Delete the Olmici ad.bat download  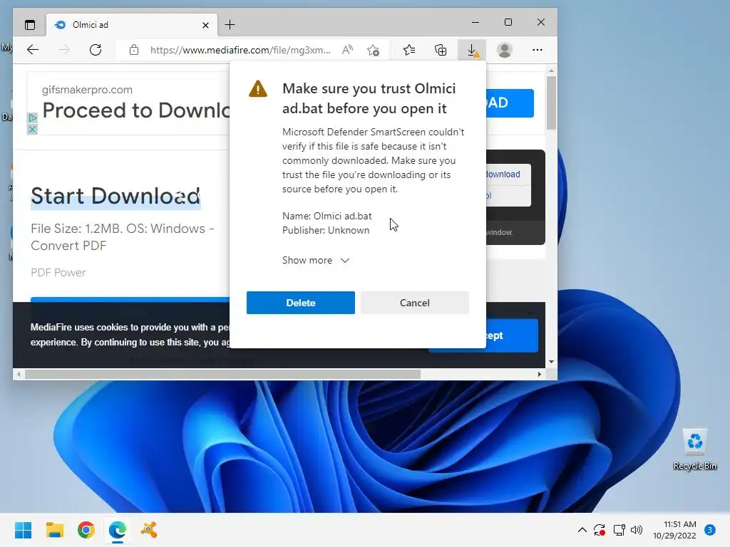(x=301, y=303)
